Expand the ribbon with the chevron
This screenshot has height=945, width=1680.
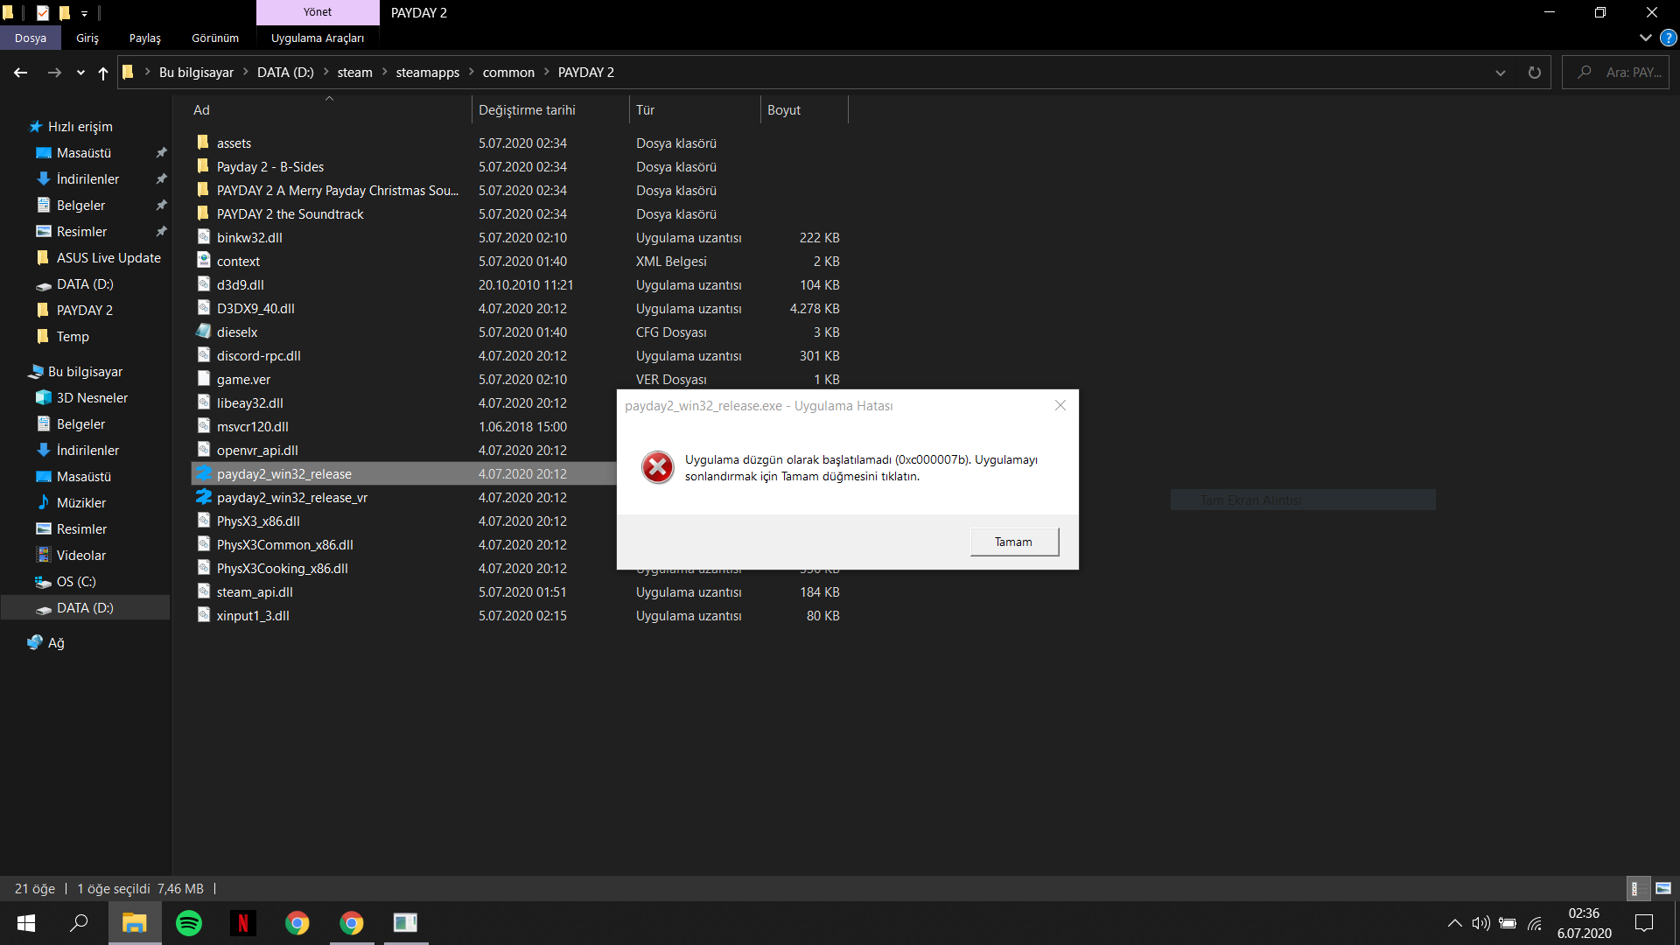coord(1645,38)
